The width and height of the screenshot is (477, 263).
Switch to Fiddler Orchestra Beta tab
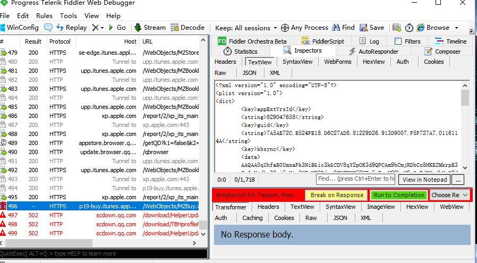point(252,41)
